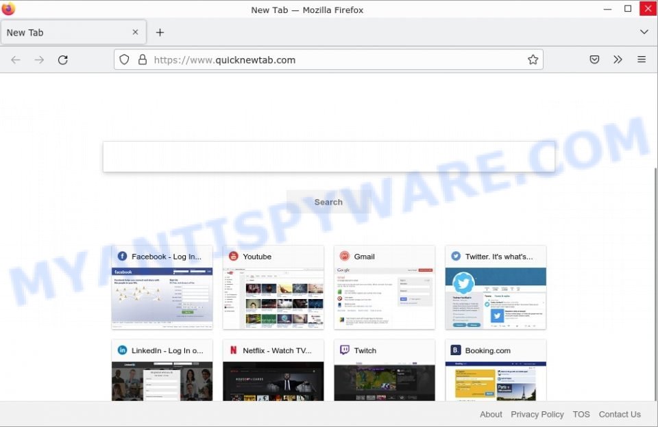Click the Netflix favicon
The width and height of the screenshot is (658, 427).
pyautogui.click(x=233, y=350)
